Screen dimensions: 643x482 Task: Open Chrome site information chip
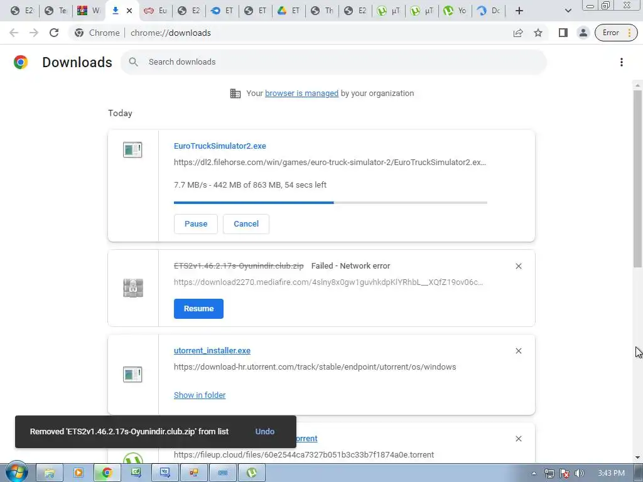[x=97, y=33]
